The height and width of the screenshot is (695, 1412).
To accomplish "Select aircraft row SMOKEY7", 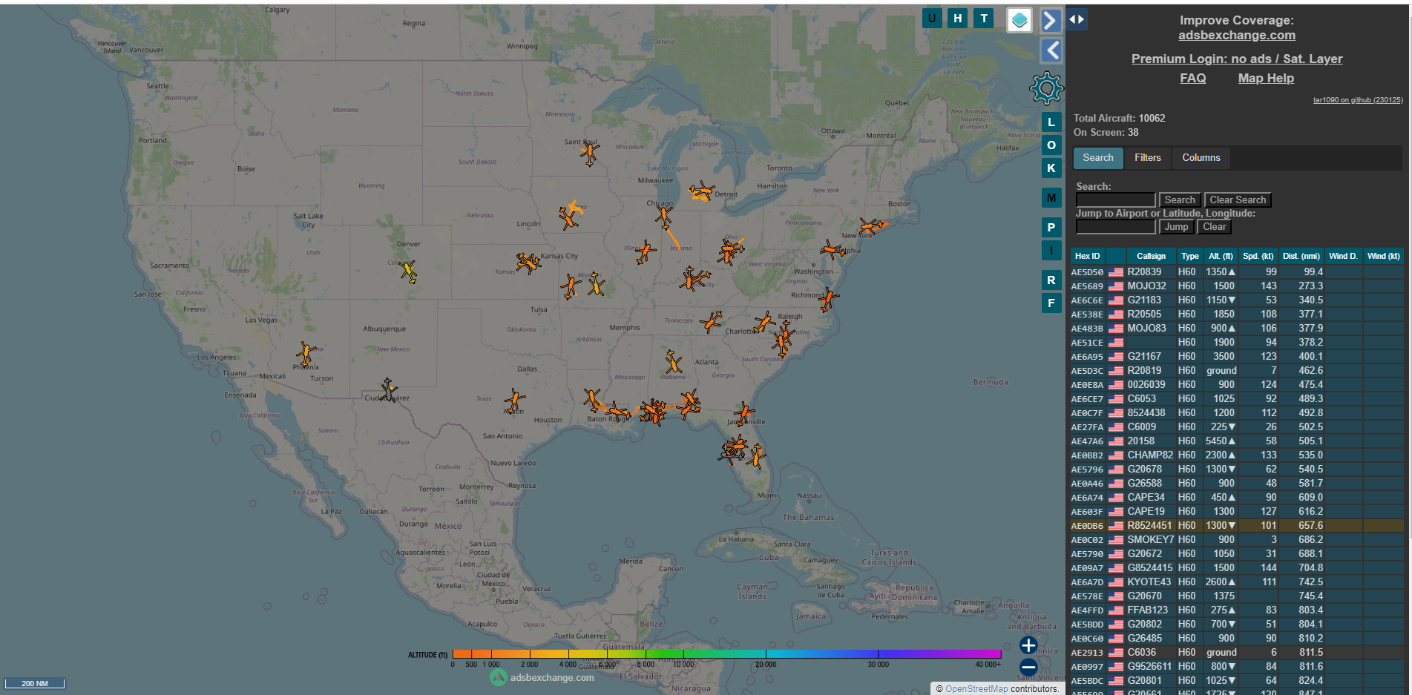I will (x=1237, y=540).
